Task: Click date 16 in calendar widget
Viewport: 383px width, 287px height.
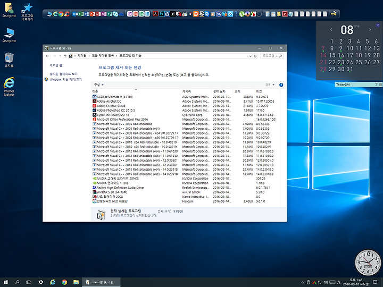Action: coord(341,55)
